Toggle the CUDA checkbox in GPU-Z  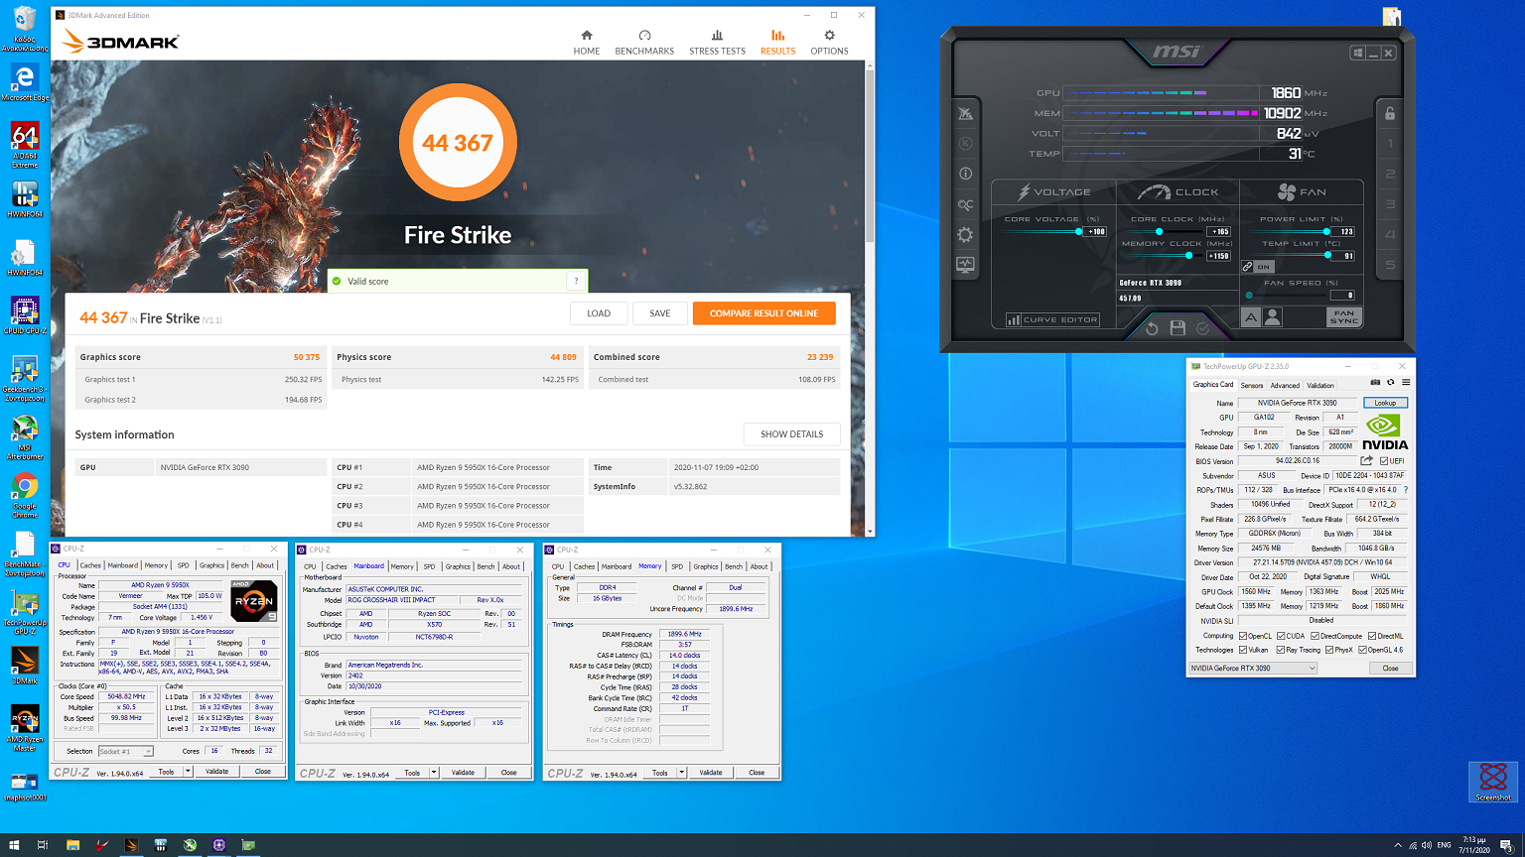pyautogui.click(x=1282, y=636)
